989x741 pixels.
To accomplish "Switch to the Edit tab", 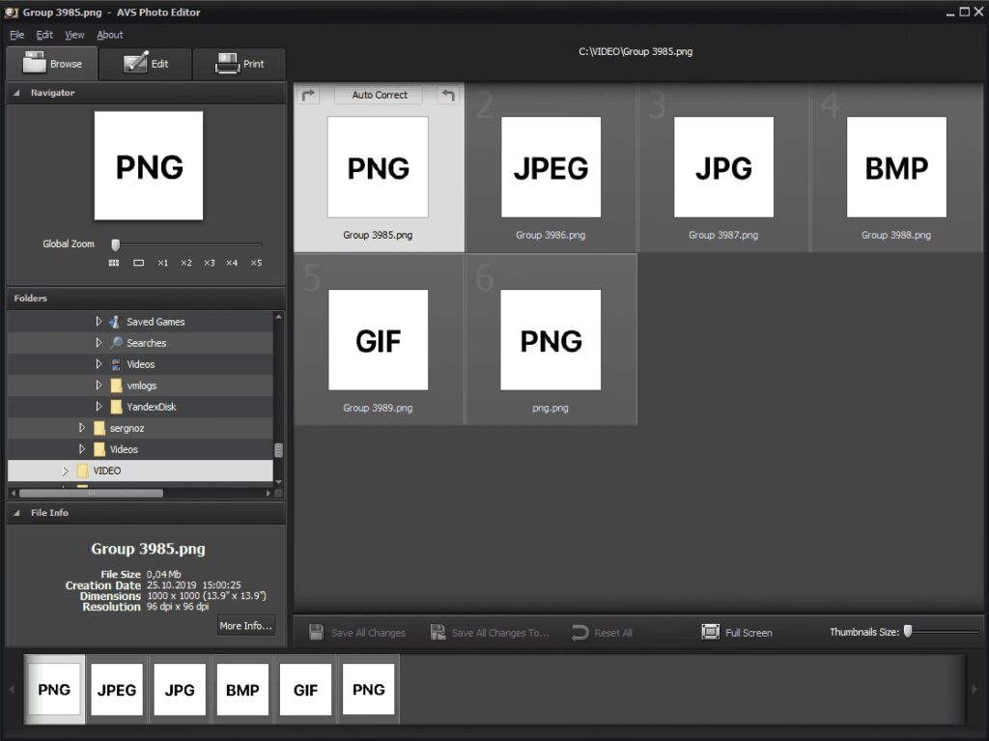I will (x=146, y=64).
